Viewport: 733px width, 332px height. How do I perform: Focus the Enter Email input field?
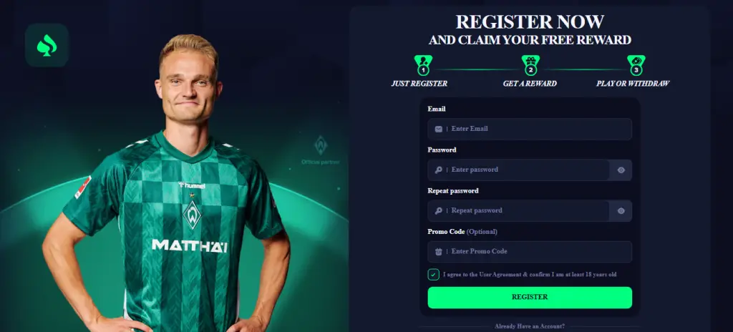[x=530, y=129]
